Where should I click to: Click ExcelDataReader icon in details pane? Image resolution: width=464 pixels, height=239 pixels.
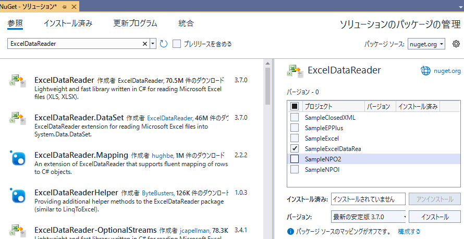coord(295,71)
